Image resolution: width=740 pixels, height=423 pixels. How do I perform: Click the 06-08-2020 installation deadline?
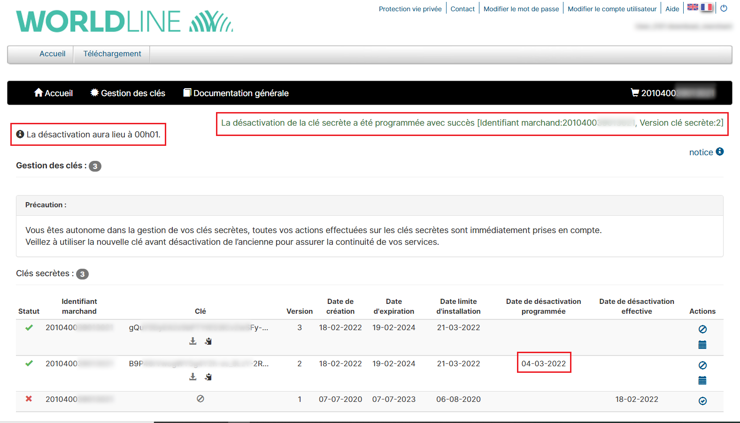tap(458, 399)
